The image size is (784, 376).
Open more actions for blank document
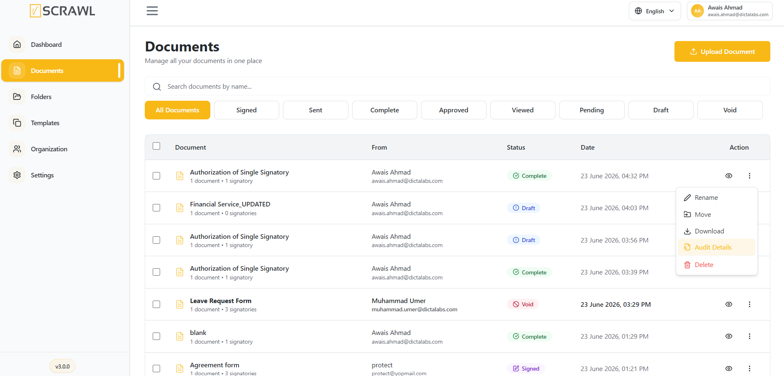(x=750, y=336)
